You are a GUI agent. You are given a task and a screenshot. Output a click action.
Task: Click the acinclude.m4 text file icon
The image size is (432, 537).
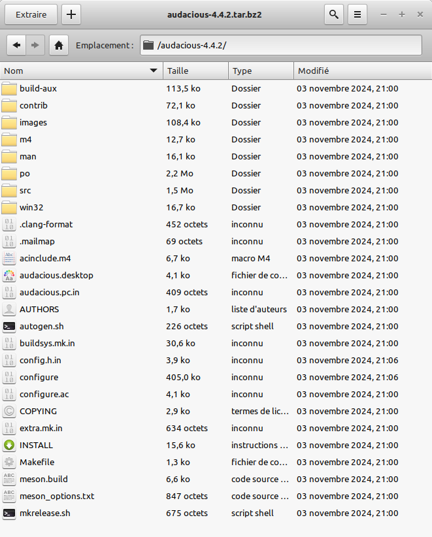pos(9,258)
